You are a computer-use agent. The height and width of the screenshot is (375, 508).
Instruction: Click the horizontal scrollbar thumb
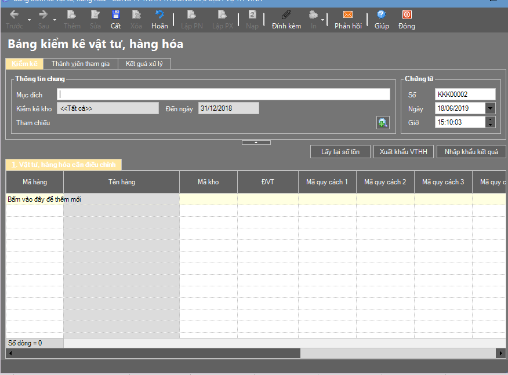(158, 354)
